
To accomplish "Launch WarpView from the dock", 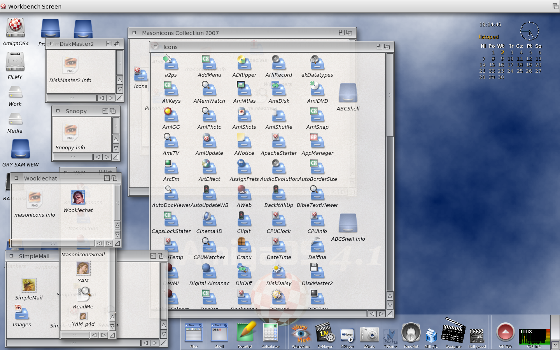I will (x=301, y=333).
